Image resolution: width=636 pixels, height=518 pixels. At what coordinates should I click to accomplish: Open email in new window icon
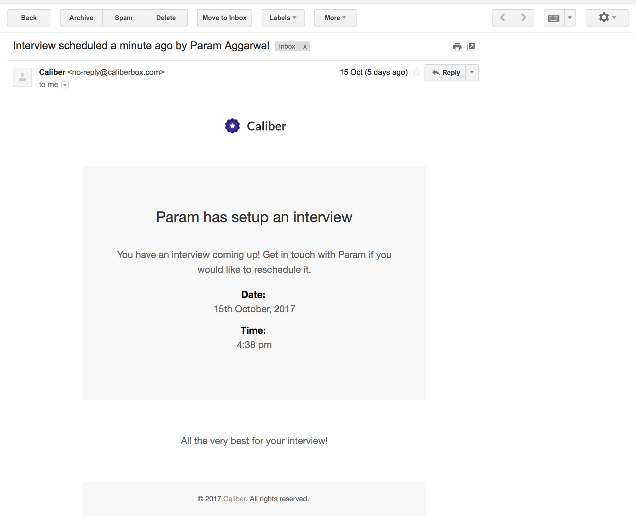pos(471,47)
